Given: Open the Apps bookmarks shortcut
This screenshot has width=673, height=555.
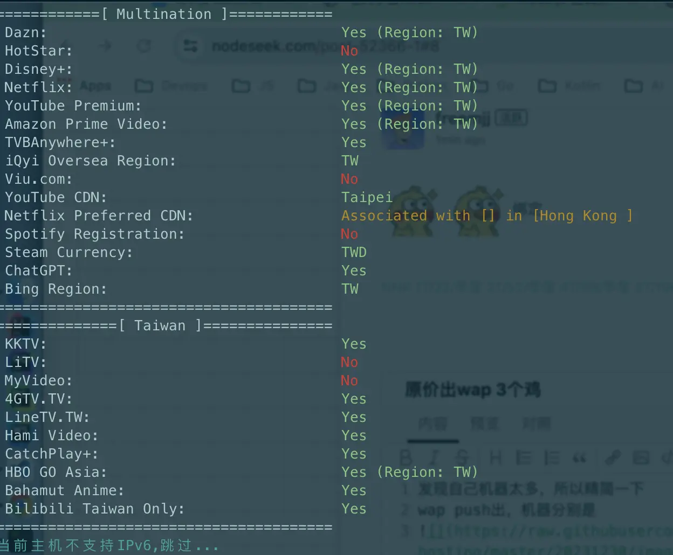Looking at the screenshot, I should point(95,86).
